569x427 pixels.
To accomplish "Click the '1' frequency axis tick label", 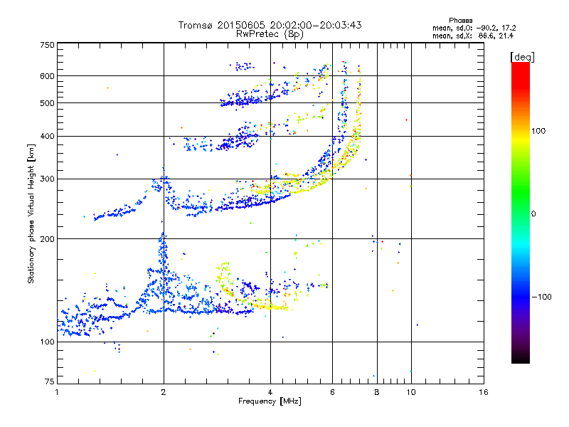I will pos(57,392).
